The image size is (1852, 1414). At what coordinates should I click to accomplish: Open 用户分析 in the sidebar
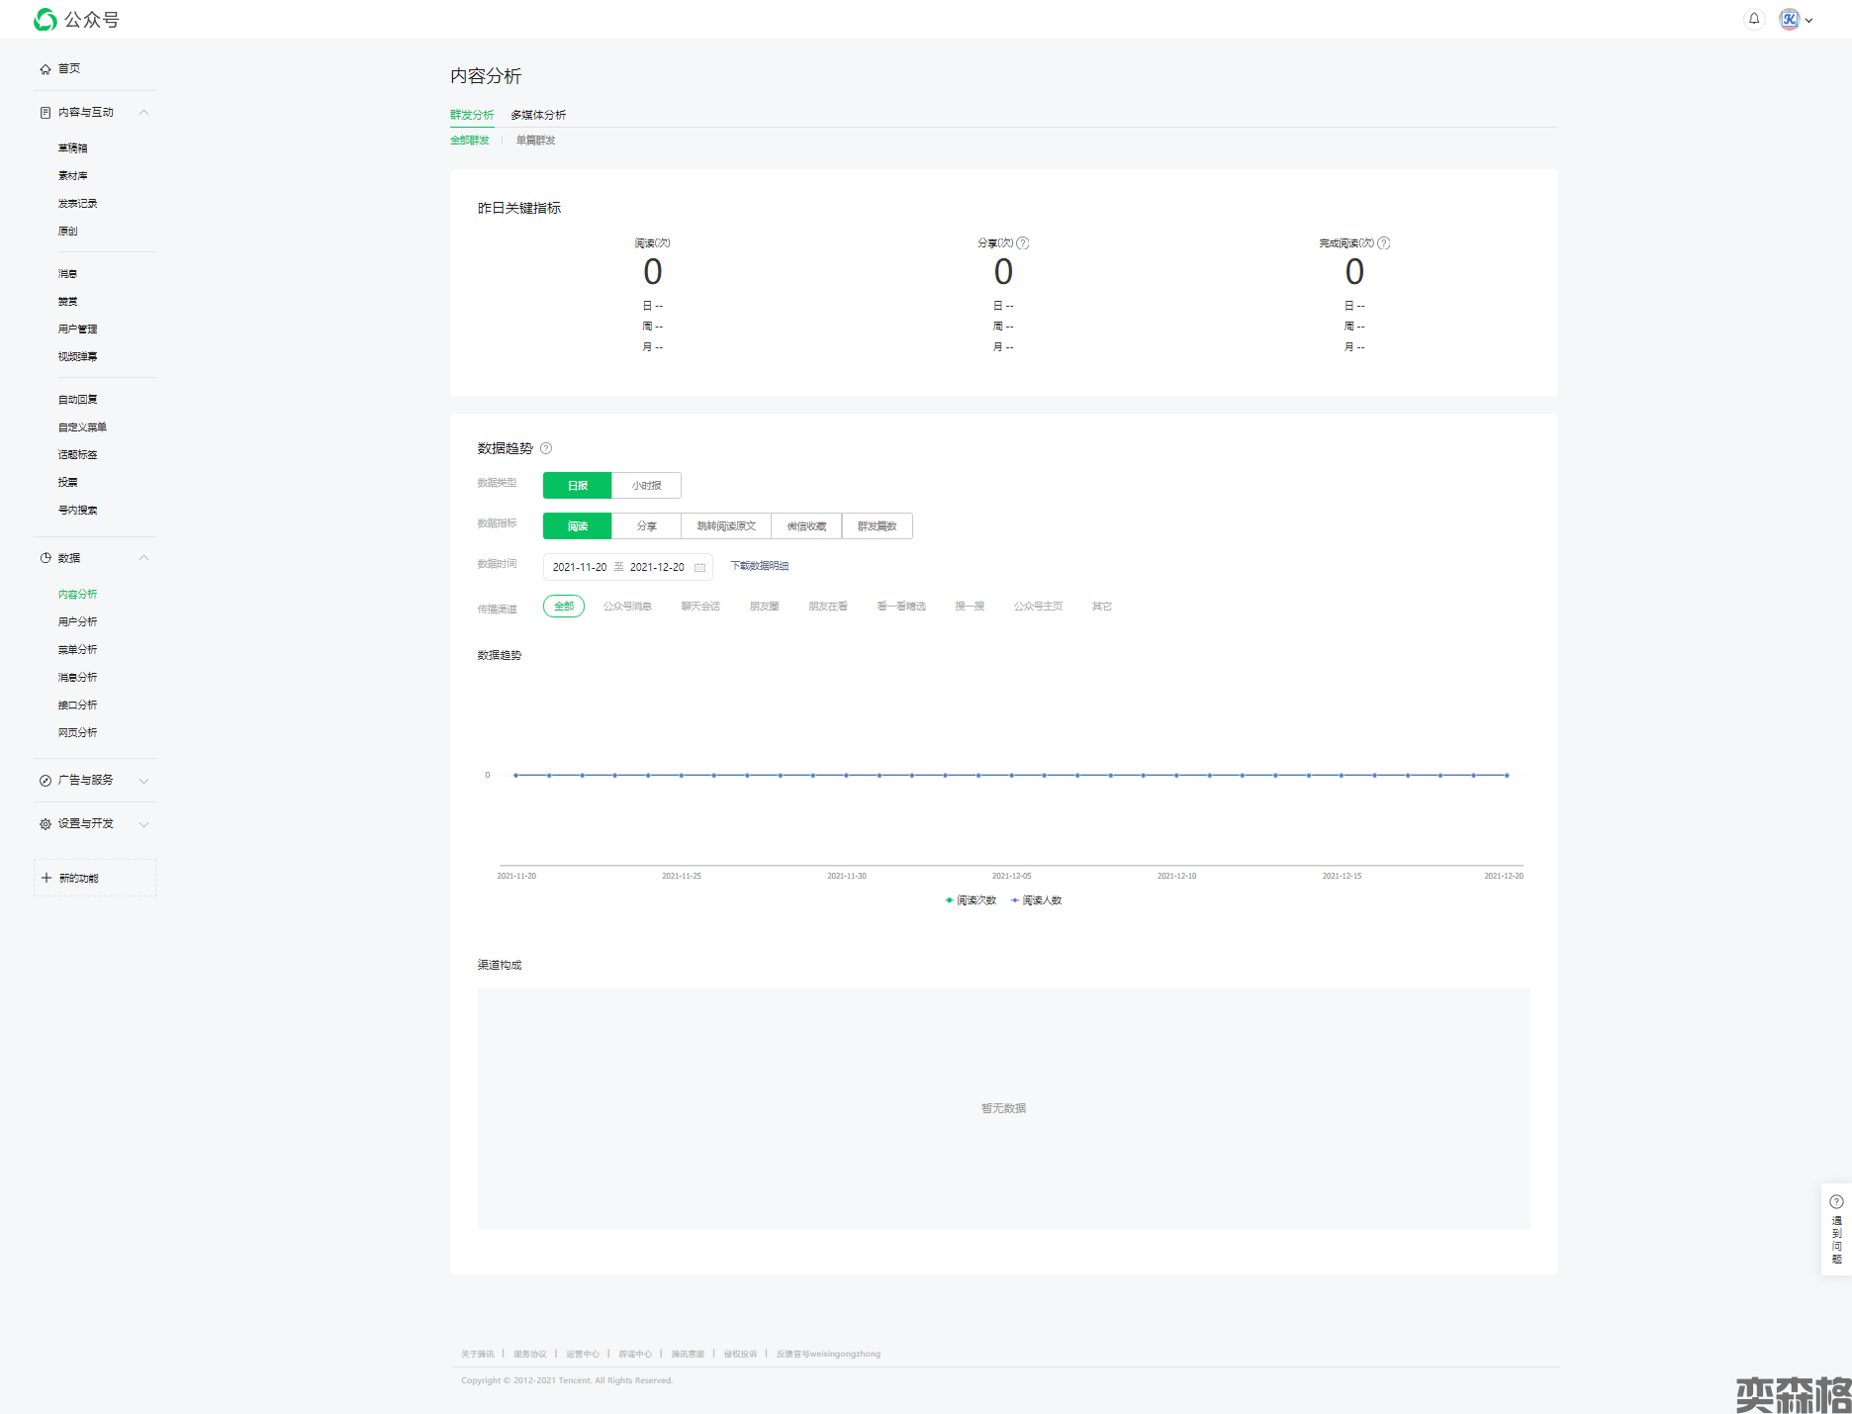click(77, 622)
